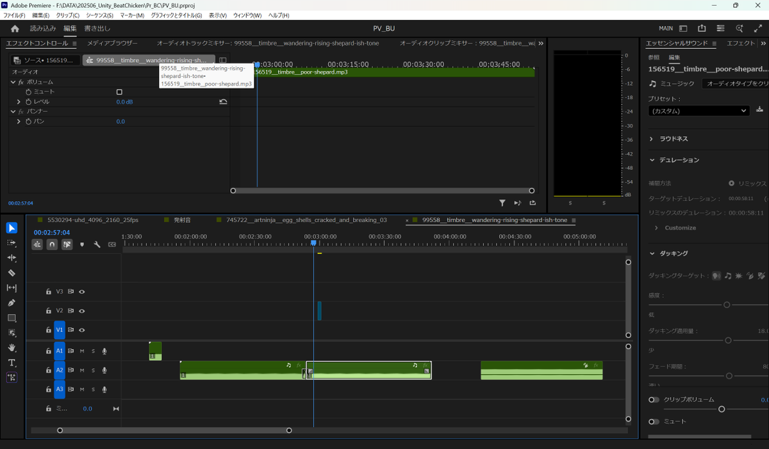The image size is (769, 449).
Task: Open the Quick Export share icon
Action: [x=702, y=28]
